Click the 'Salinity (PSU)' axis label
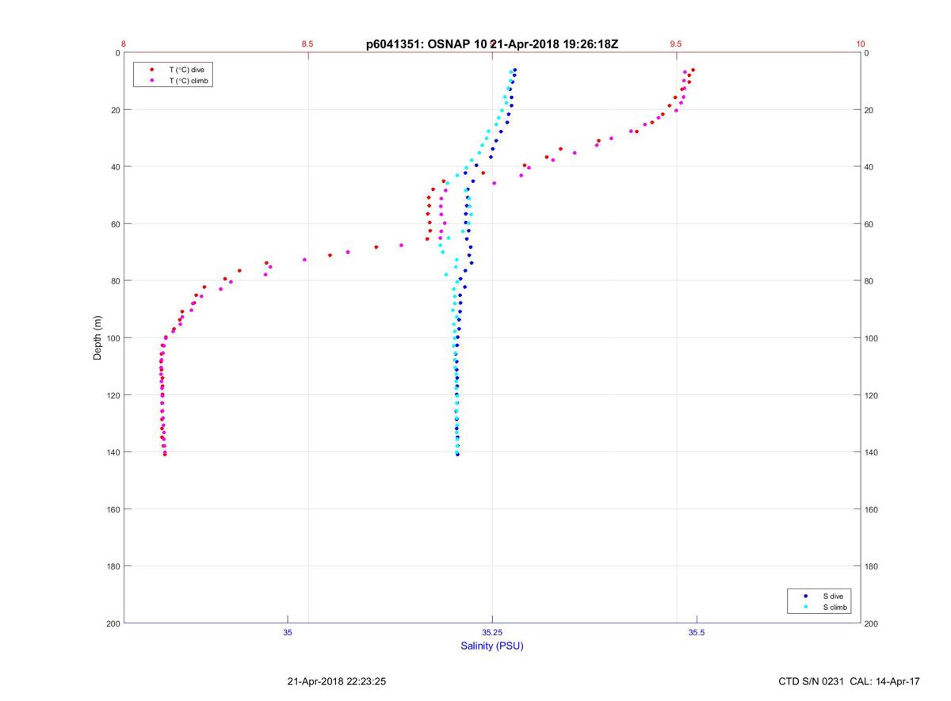Viewport: 951px width, 701px height. point(492,646)
